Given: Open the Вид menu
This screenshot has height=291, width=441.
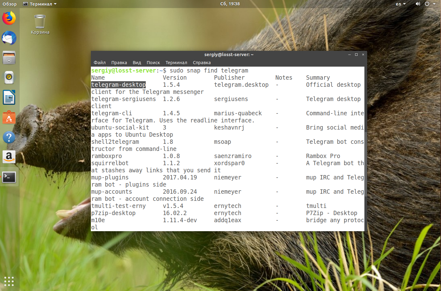Looking at the screenshot, I should click(x=137, y=63).
